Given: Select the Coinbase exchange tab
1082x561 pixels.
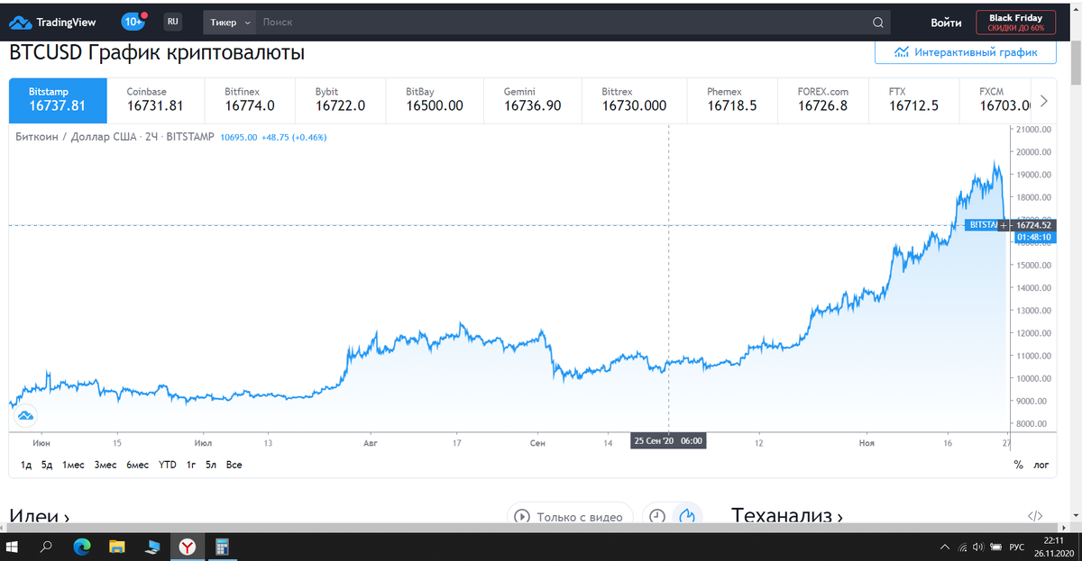Looking at the screenshot, I should tap(155, 100).
